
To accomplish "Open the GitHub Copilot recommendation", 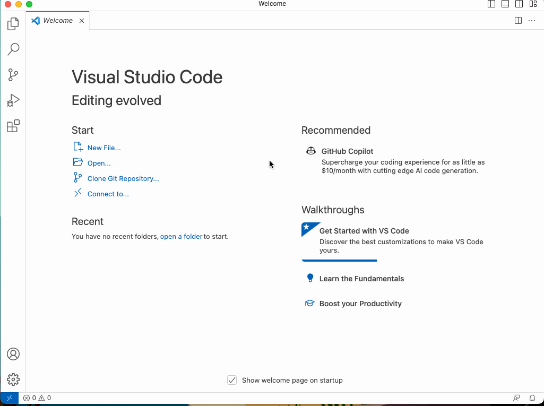I will [395, 161].
